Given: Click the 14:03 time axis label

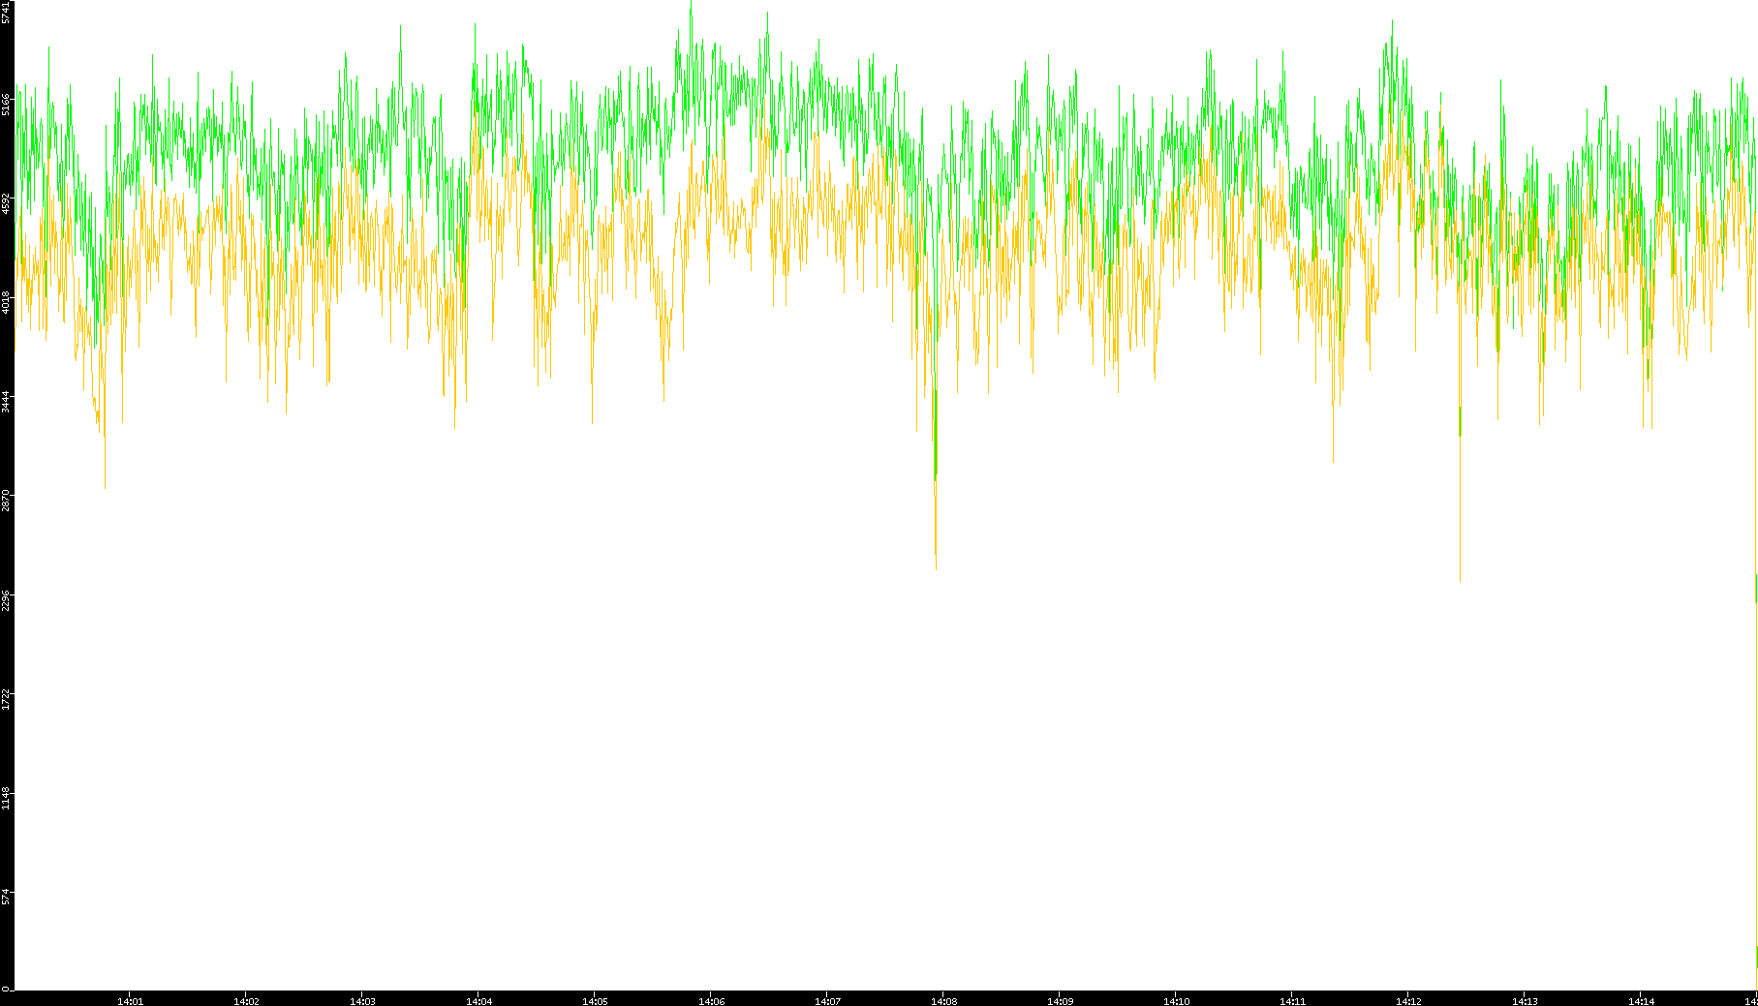Looking at the screenshot, I should tap(362, 1000).
